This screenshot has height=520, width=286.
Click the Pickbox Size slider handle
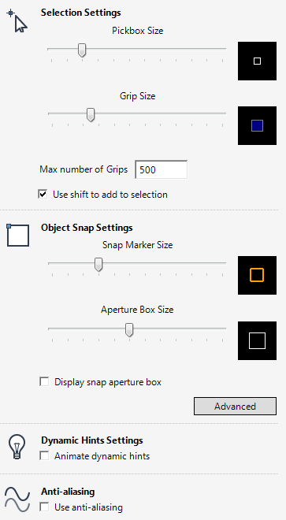click(x=82, y=50)
